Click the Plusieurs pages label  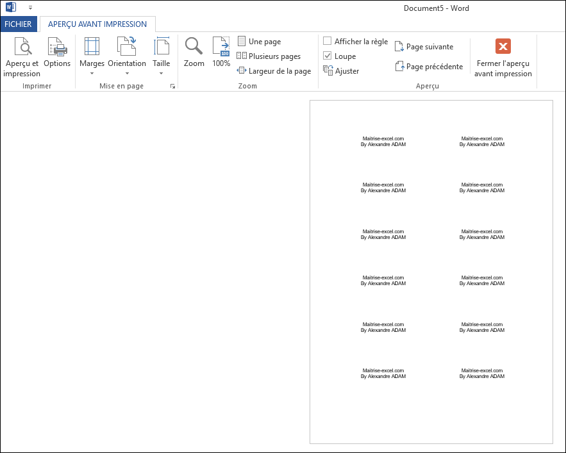pos(275,56)
